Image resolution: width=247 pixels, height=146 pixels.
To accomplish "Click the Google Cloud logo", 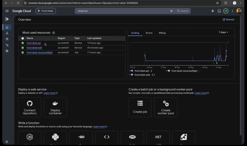I will click(x=21, y=11).
